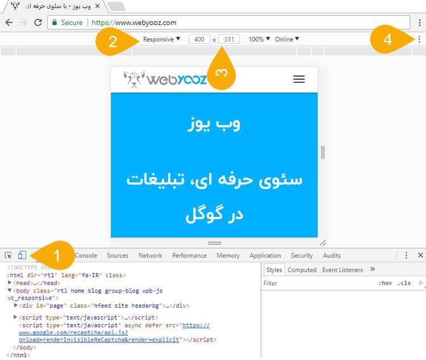
Task: Expand the first script text/javascript node
Action: click(x=15, y=317)
